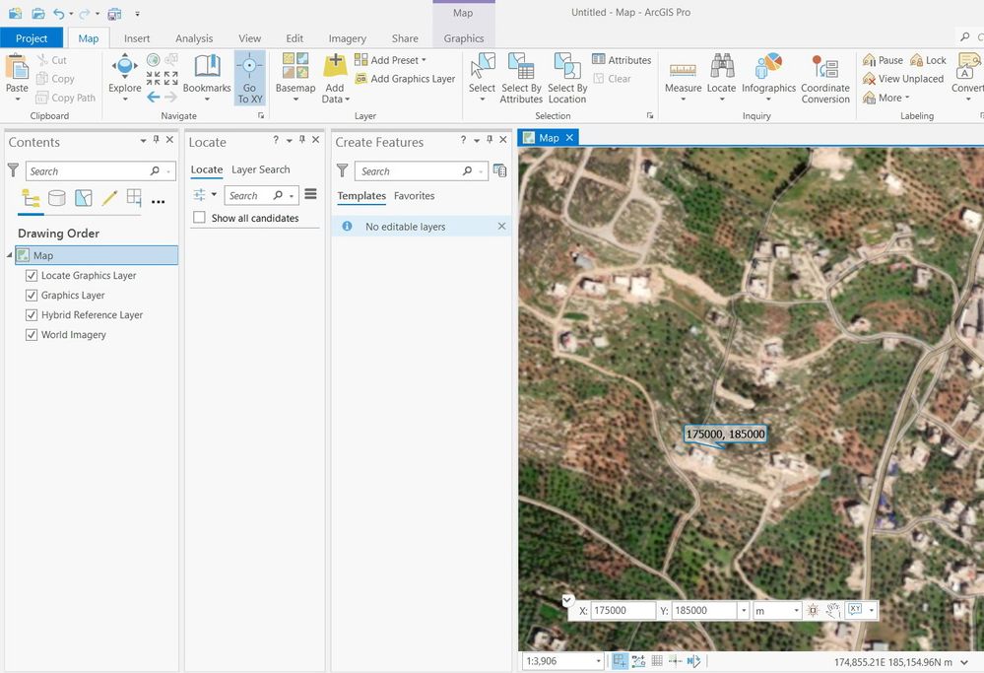Viewport: 984px width, 673px height.
Task: Select the Explore navigation tool
Action: pos(125,78)
